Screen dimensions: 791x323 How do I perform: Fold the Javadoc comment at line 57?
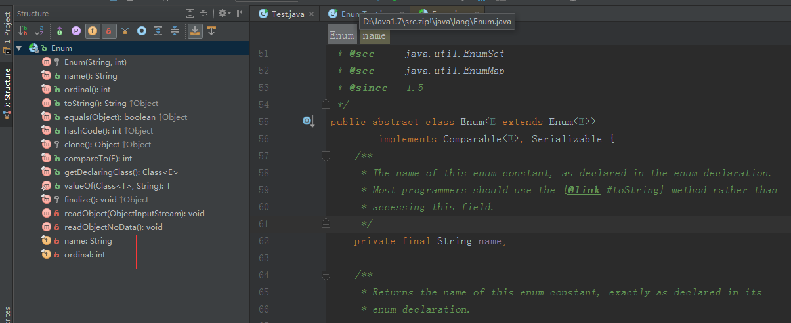pos(326,156)
